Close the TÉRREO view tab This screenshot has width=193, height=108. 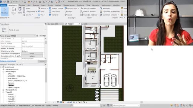click(x=79, y=24)
